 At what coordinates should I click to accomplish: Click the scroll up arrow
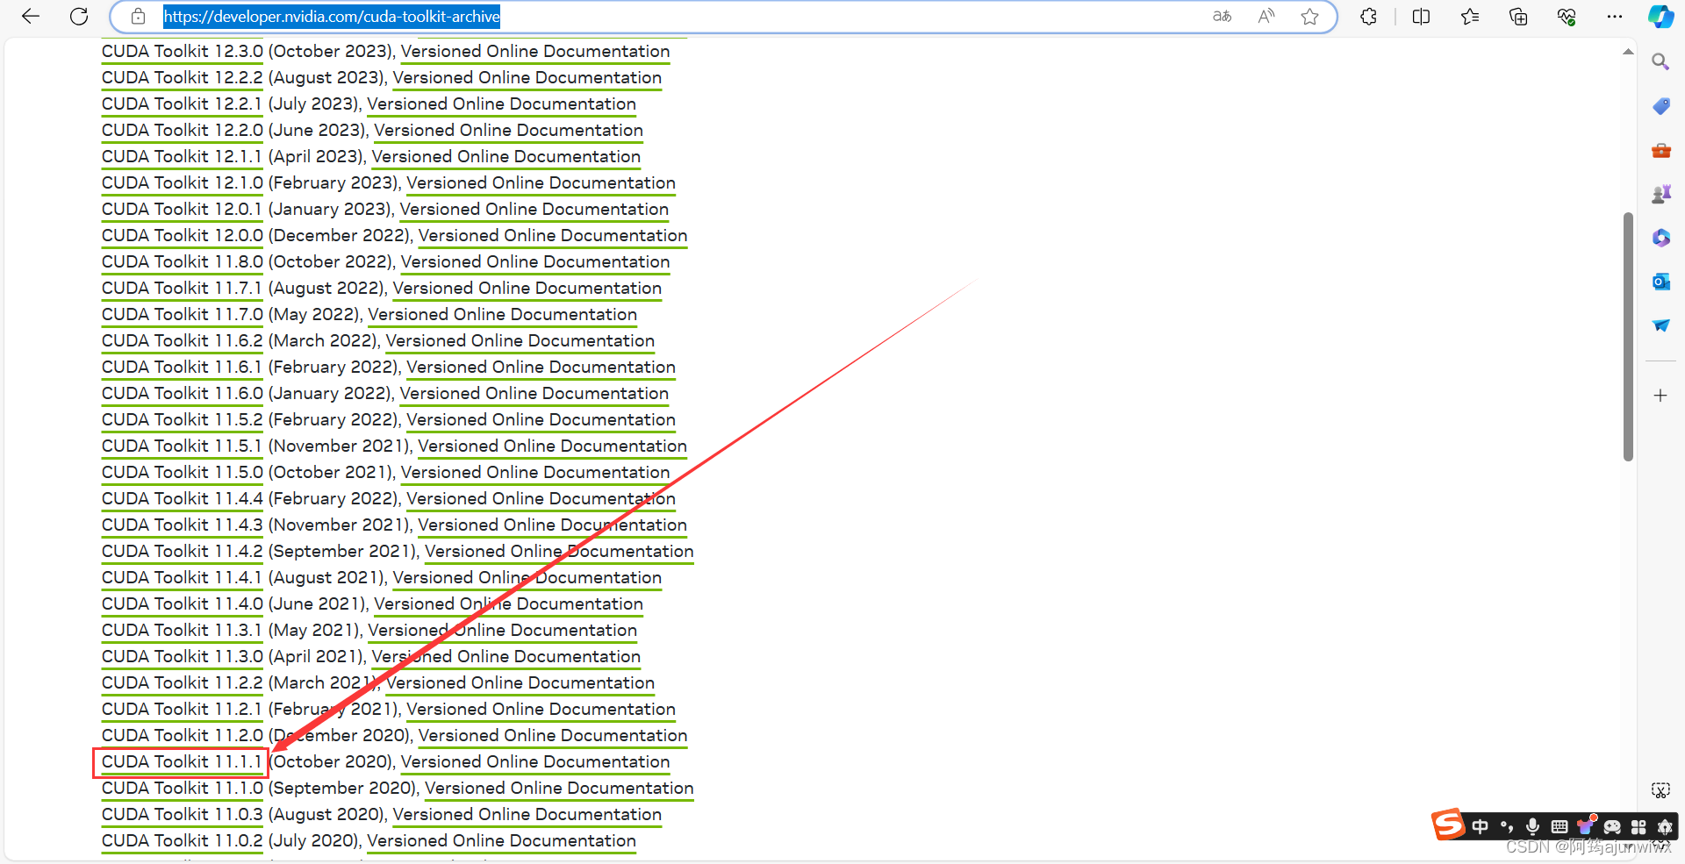pos(1628,52)
